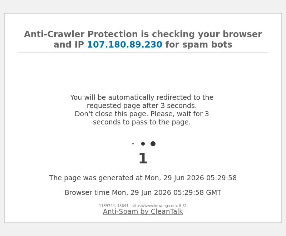Click the page generated timestamp line
Viewport: 286px width, 236px height.
click(143, 178)
